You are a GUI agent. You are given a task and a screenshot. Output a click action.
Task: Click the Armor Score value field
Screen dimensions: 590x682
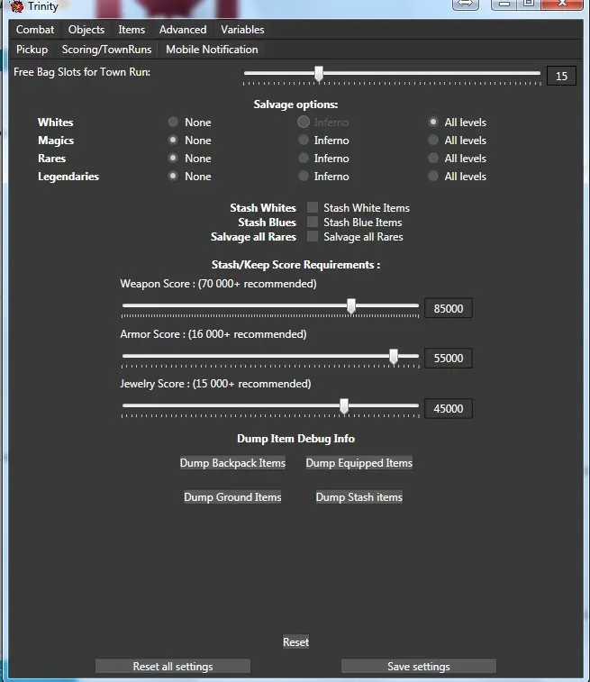(448, 359)
